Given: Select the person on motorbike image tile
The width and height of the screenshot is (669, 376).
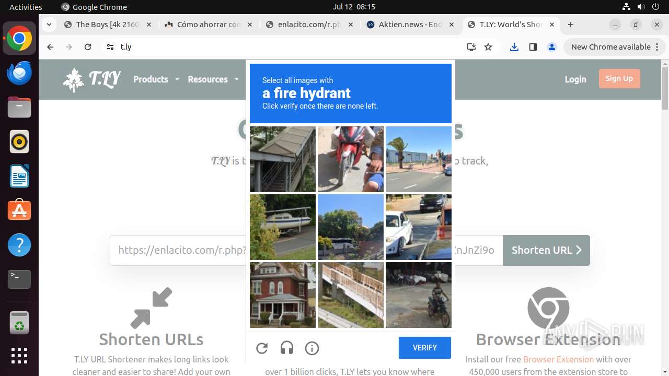Looking at the screenshot, I should coord(419,295).
